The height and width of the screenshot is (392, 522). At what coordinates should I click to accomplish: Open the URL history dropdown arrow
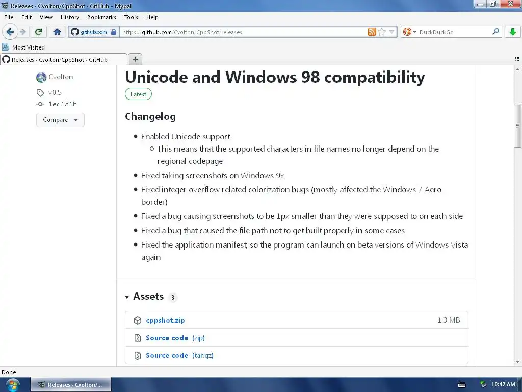tap(392, 32)
